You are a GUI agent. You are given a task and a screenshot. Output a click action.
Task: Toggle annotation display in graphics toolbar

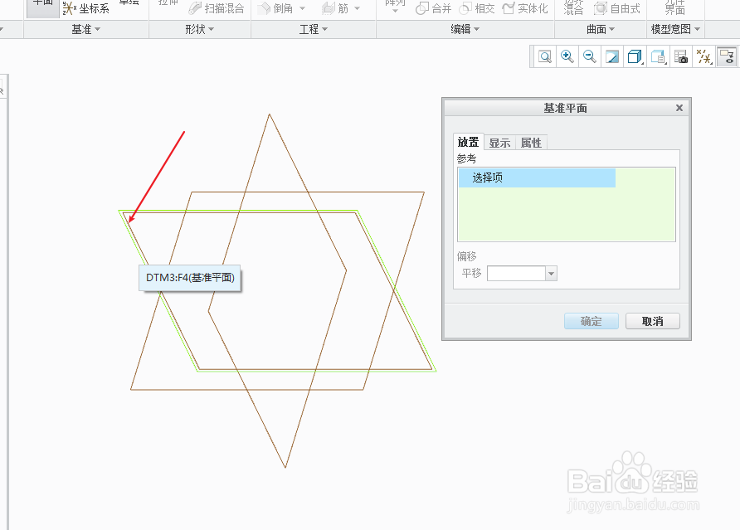tap(727, 56)
